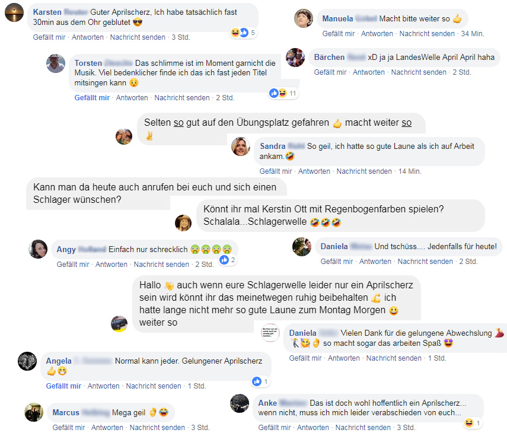View like reactions on Angy's comment

(x=228, y=260)
